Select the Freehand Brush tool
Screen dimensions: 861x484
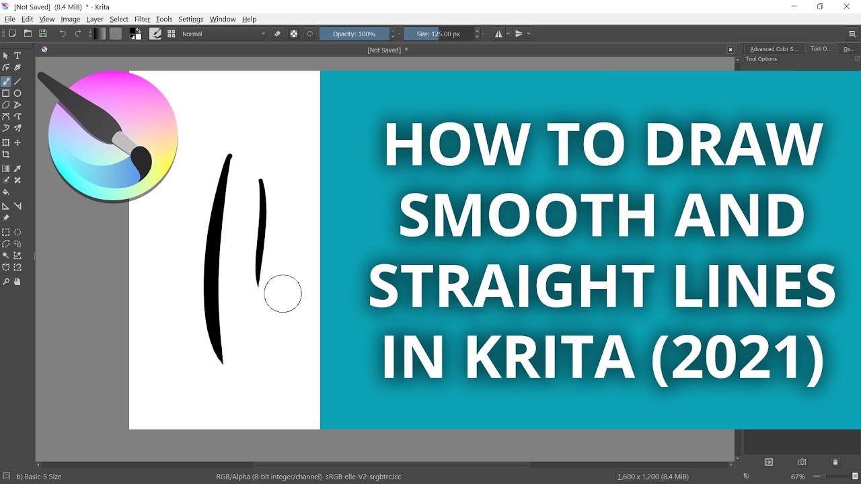6,81
